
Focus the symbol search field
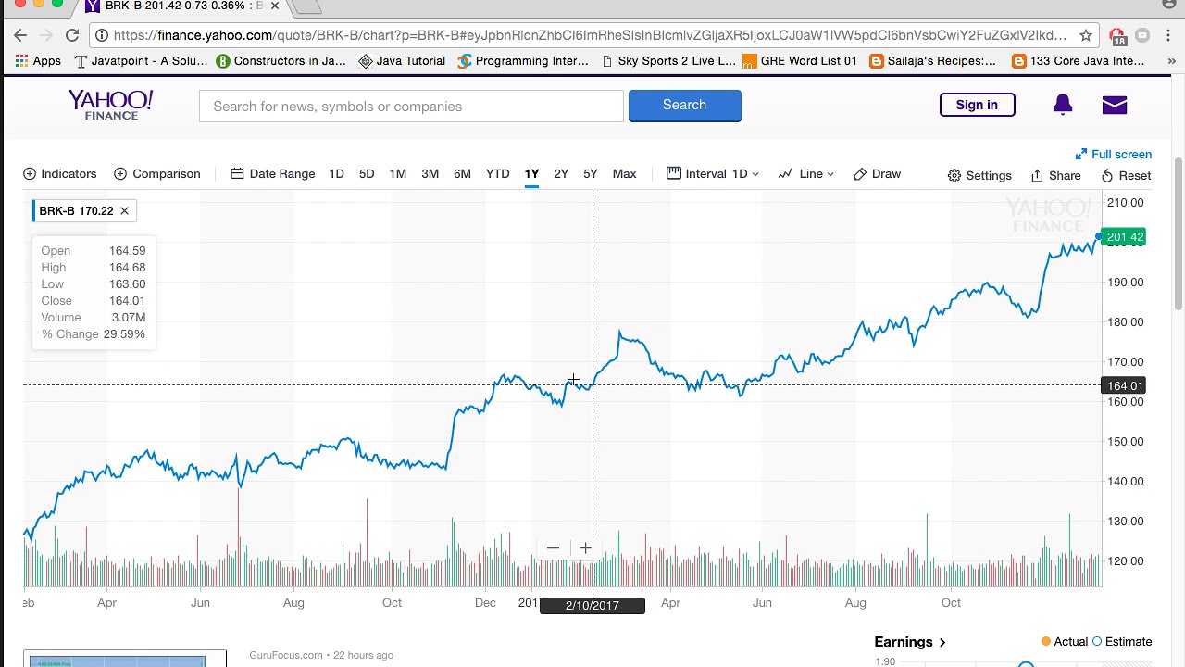tap(411, 106)
